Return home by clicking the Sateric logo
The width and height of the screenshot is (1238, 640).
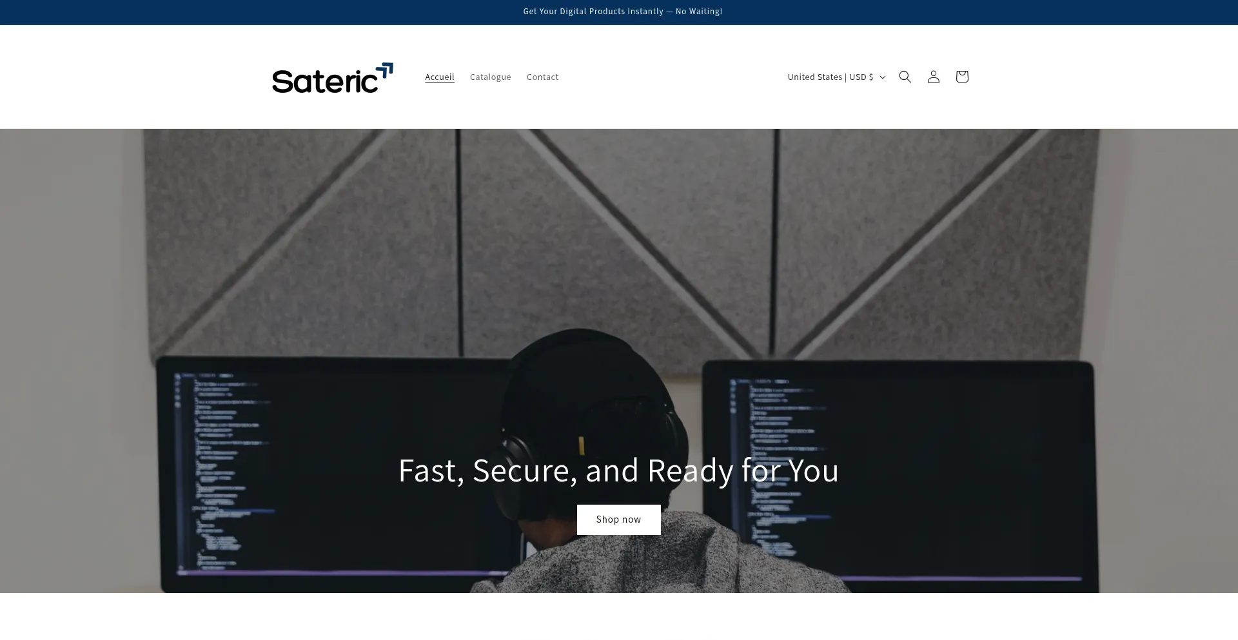[331, 77]
